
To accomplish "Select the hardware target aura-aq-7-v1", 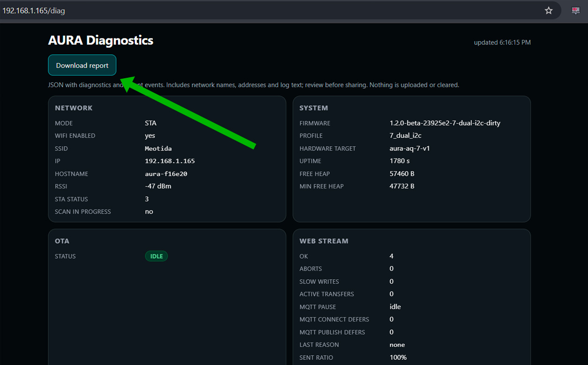I will [x=410, y=149].
